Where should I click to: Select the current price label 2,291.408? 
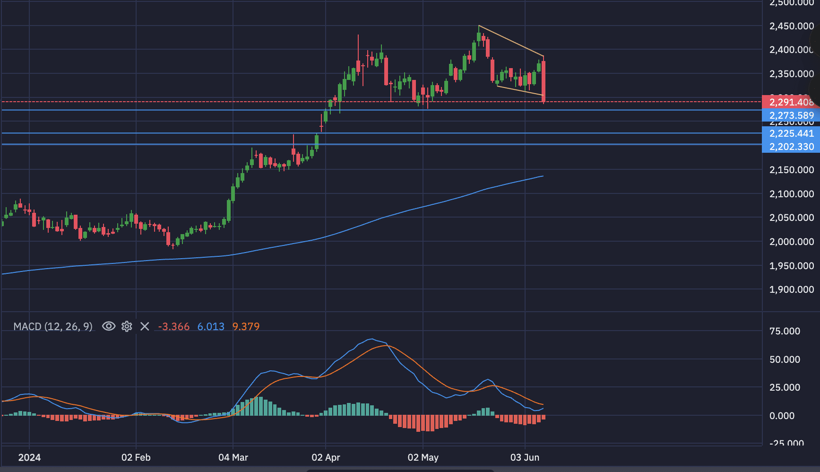click(x=791, y=102)
